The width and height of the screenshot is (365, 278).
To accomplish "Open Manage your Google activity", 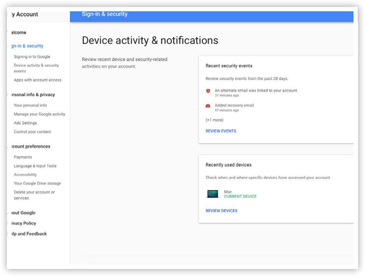I will 40,114.
